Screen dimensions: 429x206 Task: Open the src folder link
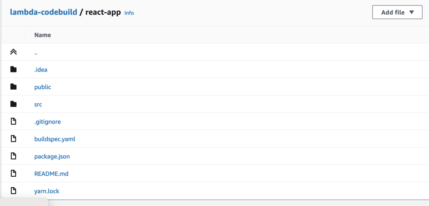point(38,105)
